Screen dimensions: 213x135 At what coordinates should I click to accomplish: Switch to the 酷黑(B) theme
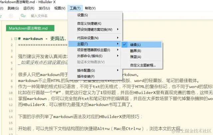[141, 51]
